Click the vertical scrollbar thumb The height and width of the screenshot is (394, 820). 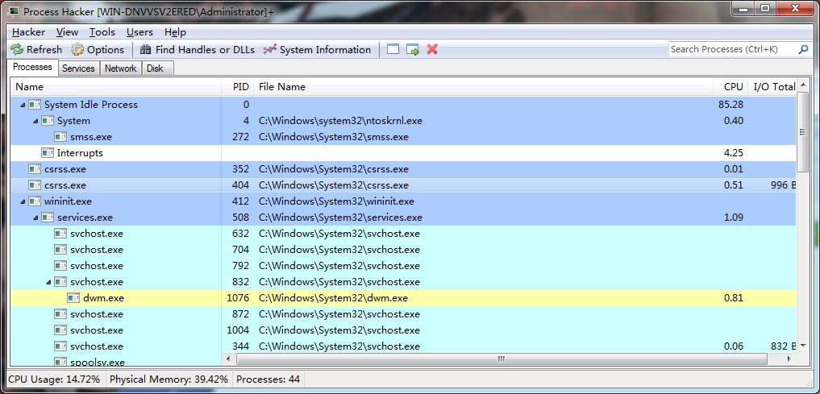pos(803,131)
